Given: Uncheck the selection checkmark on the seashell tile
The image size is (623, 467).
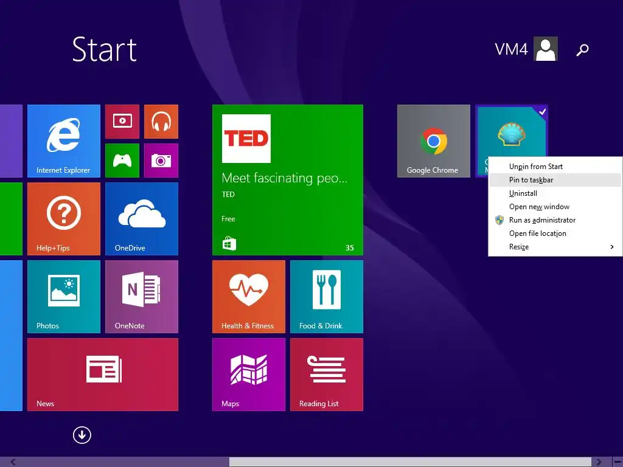Looking at the screenshot, I should pos(542,112).
